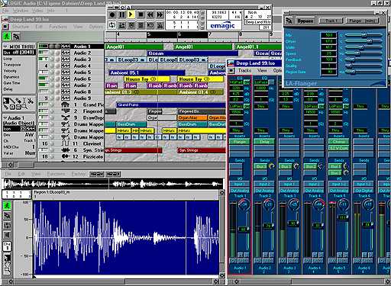The height and width of the screenshot is (286, 391).
Task: Select the Eraser tool in toolbox
Action: click(18, 101)
